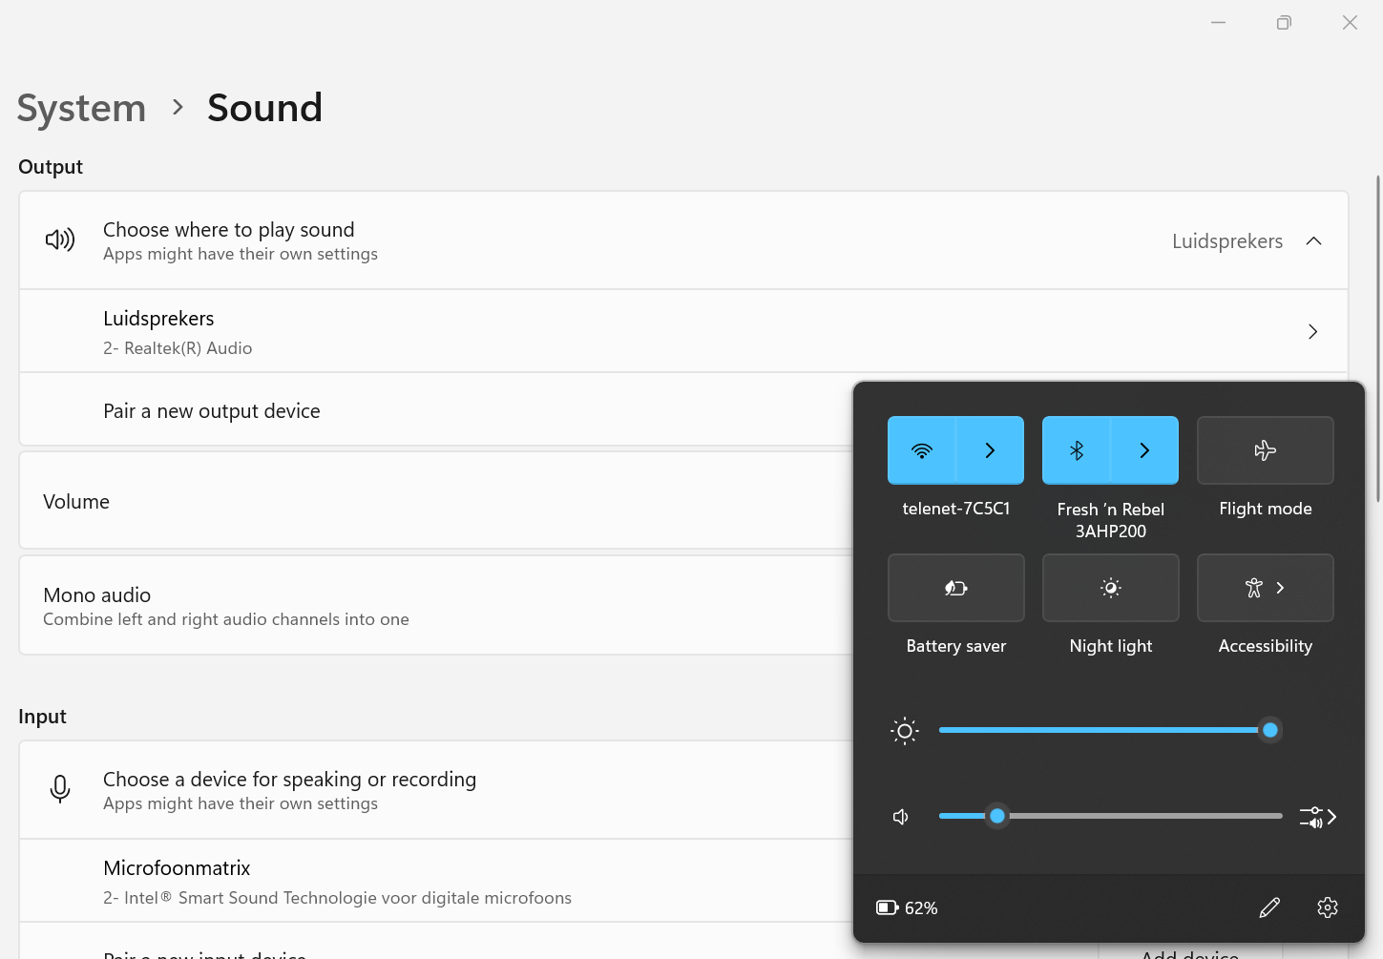Viewport: 1383px width, 959px height.
Task: Go back to System settings via breadcrumb
Action: (81, 108)
